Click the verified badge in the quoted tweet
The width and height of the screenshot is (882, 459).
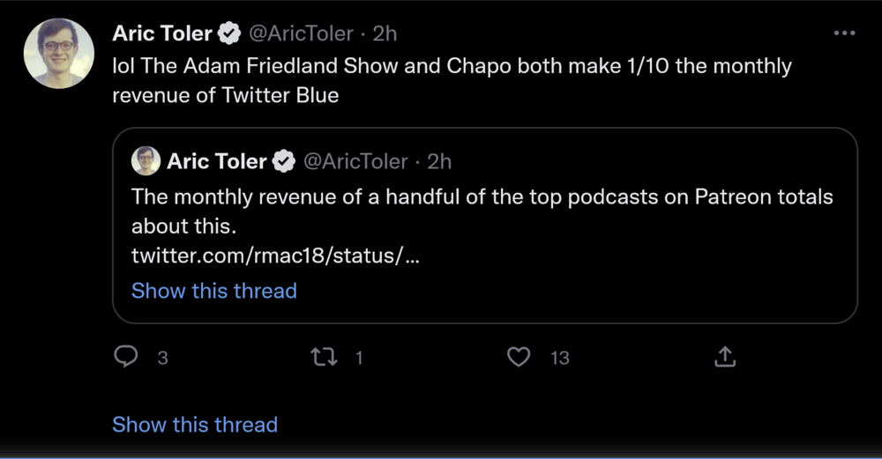[x=283, y=161]
